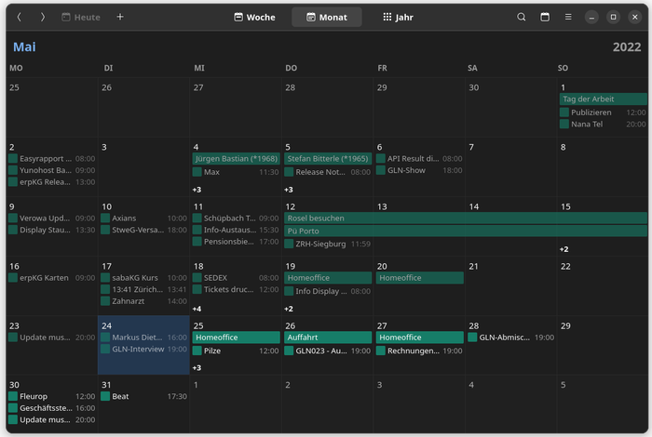Open the hamburger main menu
Screen dimensions: 652x437
coord(568,17)
